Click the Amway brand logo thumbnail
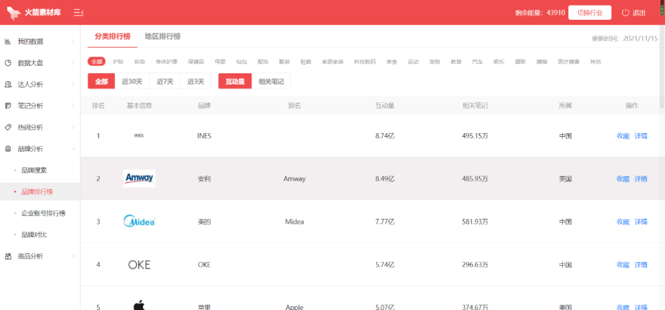This screenshot has height=310, width=665. point(139,178)
